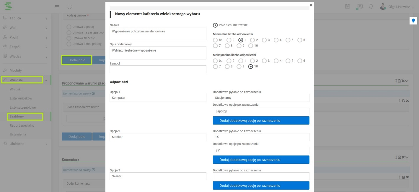Click edit icon of Płaca zasadnicza brutto field row

pyautogui.click(x=404, y=101)
